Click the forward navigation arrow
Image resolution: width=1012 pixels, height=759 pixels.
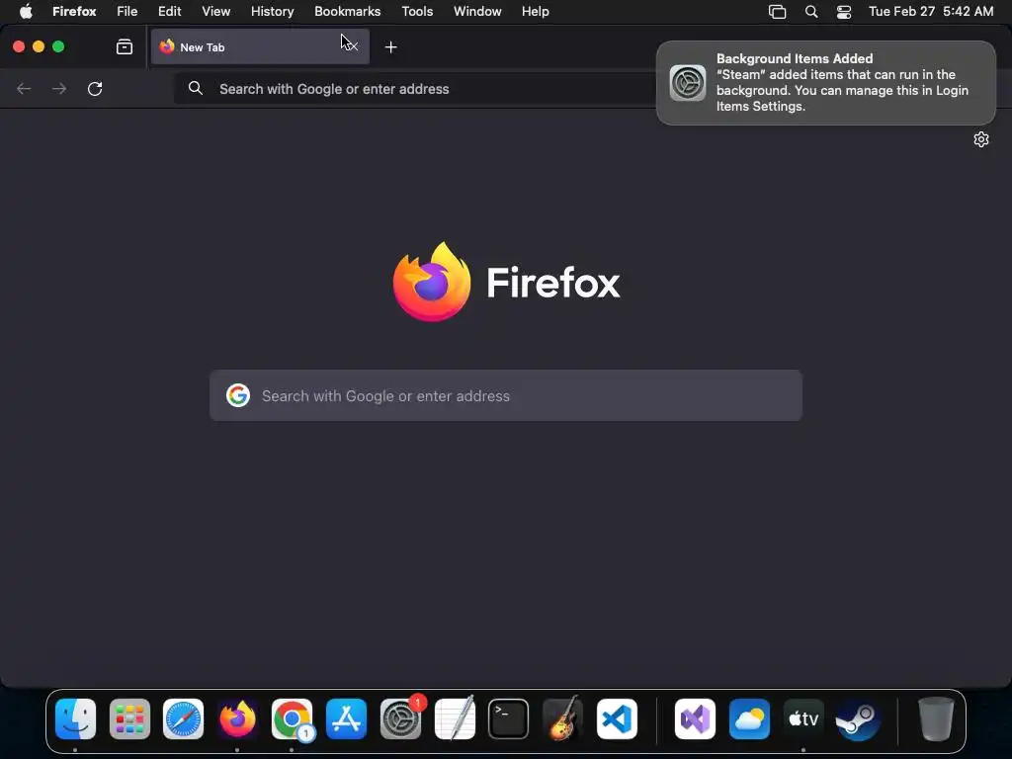[x=59, y=88]
